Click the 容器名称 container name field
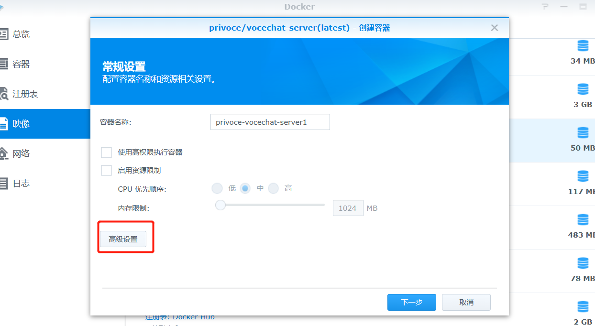The image size is (595, 326). [x=270, y=122]
